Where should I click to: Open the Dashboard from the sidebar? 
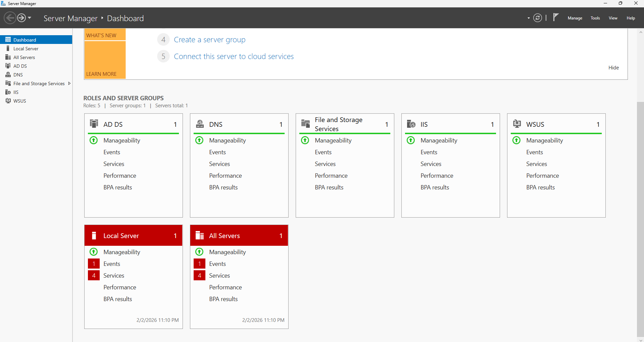point(25,40)
